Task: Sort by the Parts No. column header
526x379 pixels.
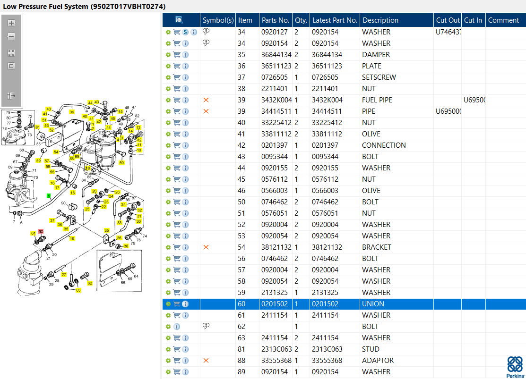Action: pyautogui.click(x=276, y=20)
